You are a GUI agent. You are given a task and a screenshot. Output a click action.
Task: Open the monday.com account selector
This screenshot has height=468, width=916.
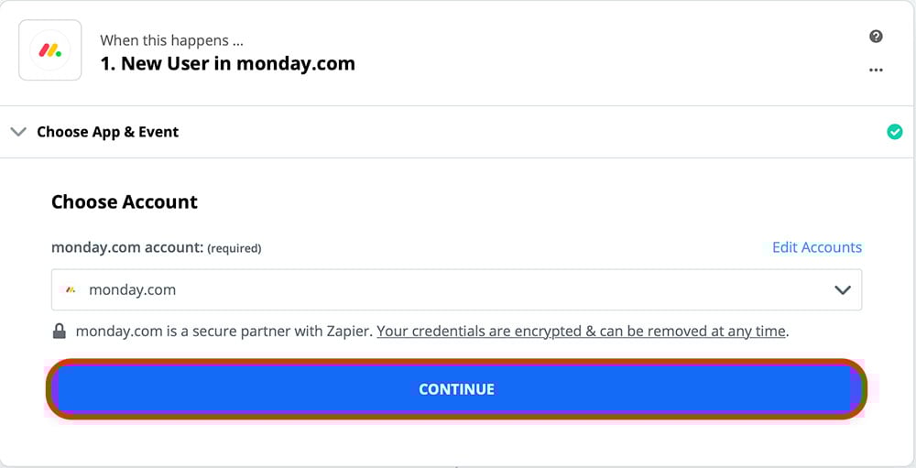pyautogui.click(x=456, y=290)
